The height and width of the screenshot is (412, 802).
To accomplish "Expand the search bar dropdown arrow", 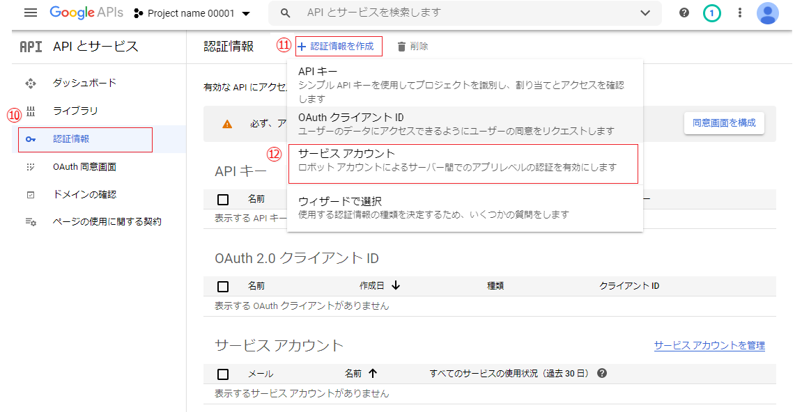I will tap(645, 13).
